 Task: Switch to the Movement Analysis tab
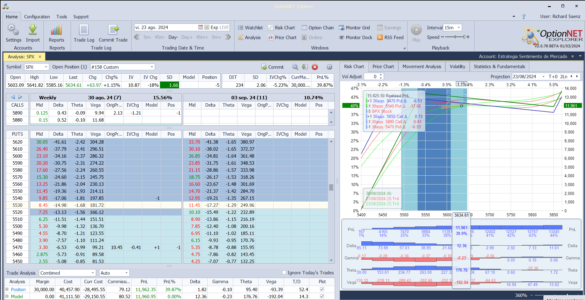(x=422, y=67)
